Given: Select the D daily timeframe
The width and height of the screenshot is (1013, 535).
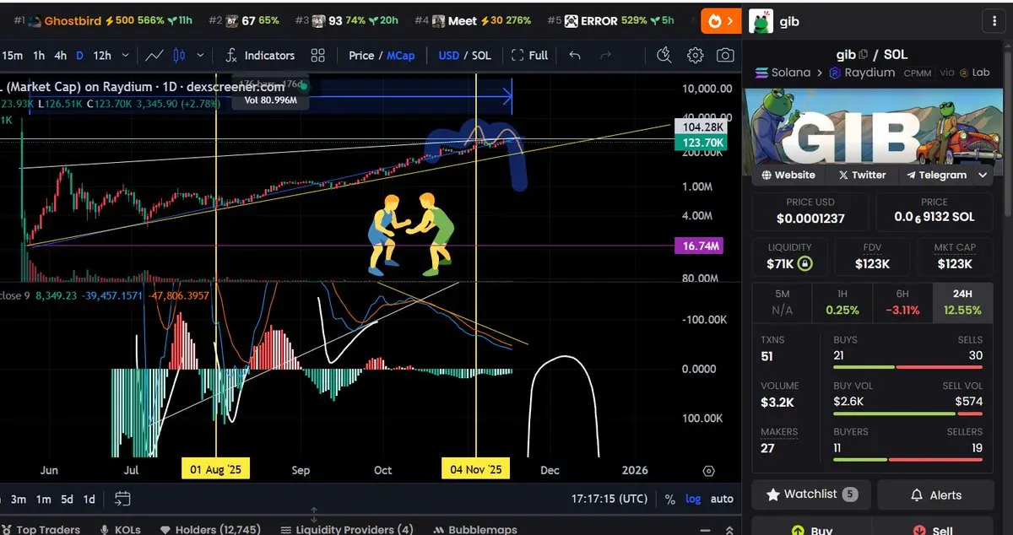Looking at the screenshot, I should [x=79, y=56].
